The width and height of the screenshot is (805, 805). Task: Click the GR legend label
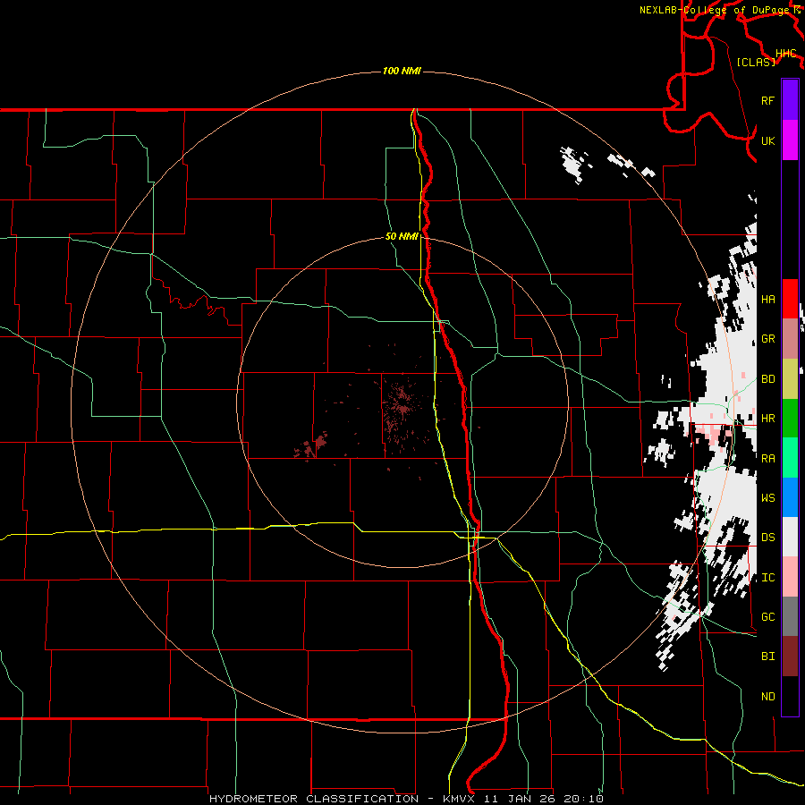[x=768, y=339]
